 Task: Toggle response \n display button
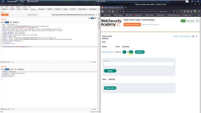pyautogui.click(x=16, y=69)
